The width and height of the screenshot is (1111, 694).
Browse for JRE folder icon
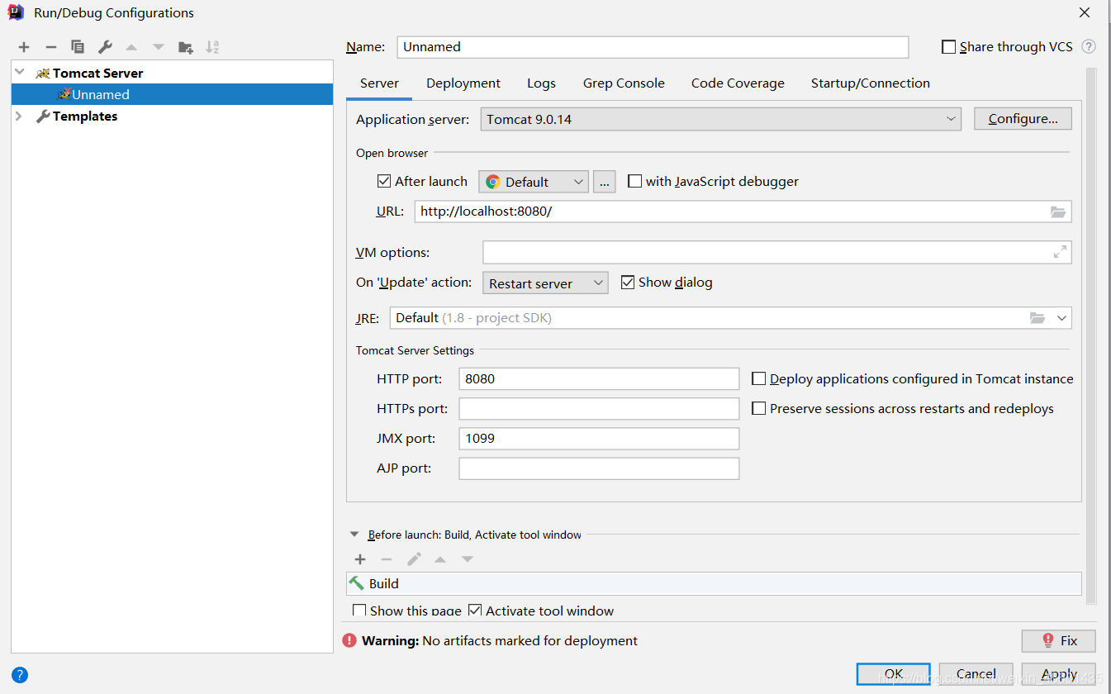(x=1037, y=317)
